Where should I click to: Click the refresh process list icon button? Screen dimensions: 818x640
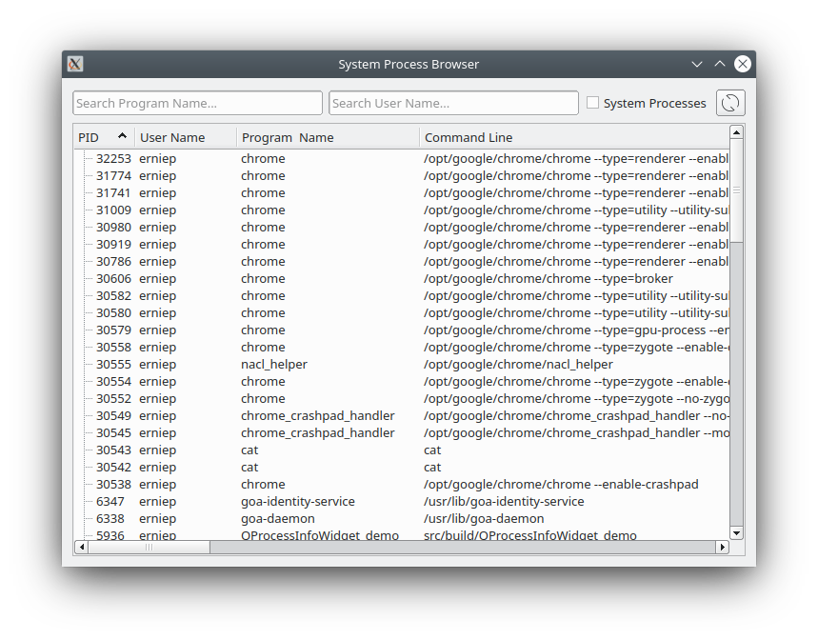[x=730, y=103]
